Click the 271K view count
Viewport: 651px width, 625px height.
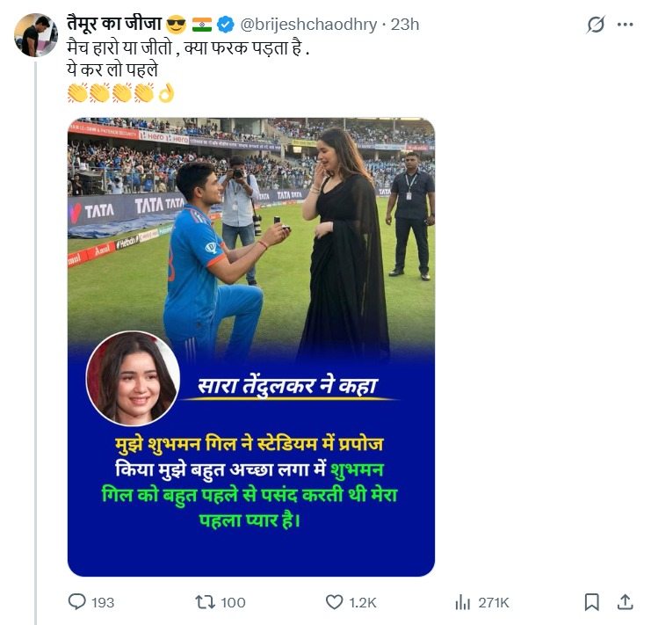(x=494, y=602)
